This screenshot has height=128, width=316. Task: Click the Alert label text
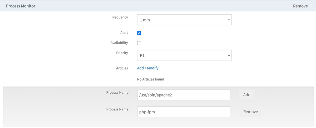[x=124, y=33]
